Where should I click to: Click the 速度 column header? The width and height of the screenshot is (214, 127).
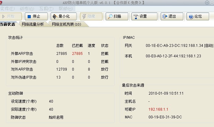point(91,46)
